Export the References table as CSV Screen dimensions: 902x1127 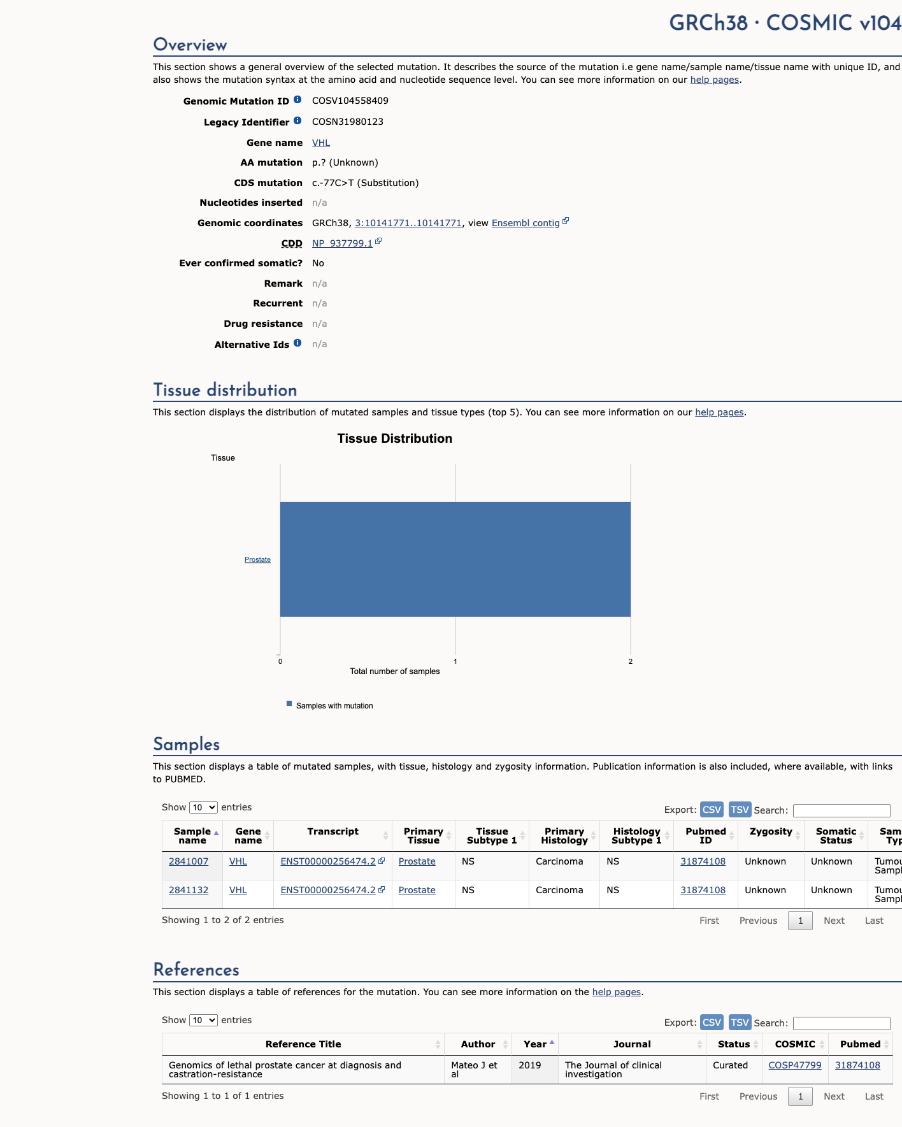pyautogui.click(x=712, y=1022)
